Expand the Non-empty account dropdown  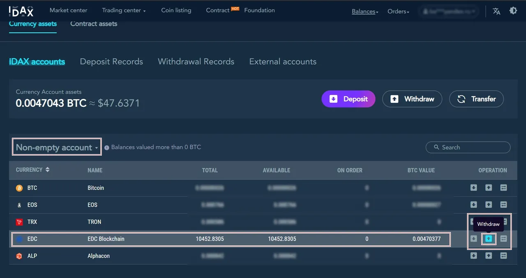click(57, 147)
